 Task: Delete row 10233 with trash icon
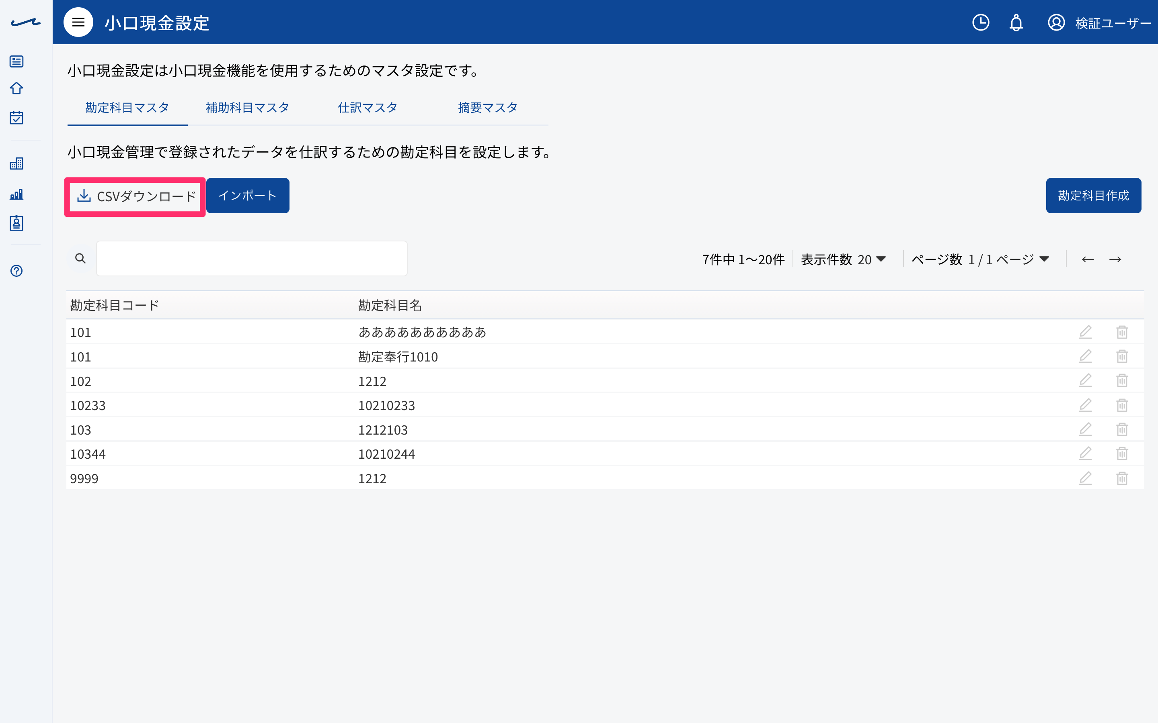tap(1122, 405)
